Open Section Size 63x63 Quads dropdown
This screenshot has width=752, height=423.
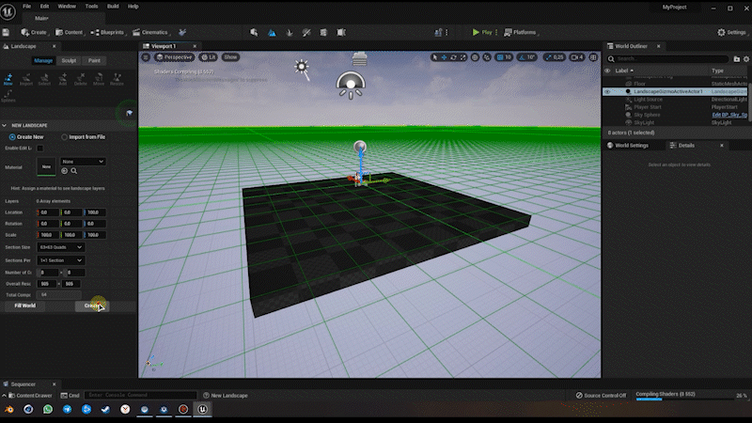pos(60,247)
